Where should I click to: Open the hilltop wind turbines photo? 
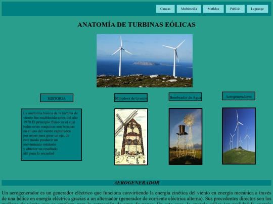(x=239, y=136)
